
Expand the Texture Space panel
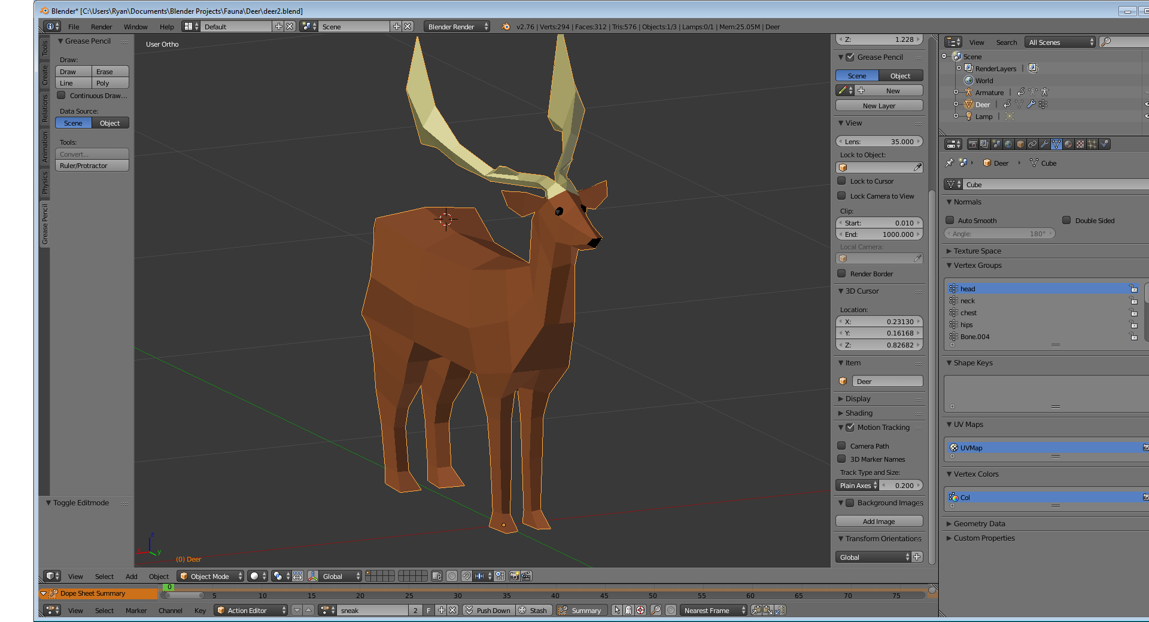point(977,251)
